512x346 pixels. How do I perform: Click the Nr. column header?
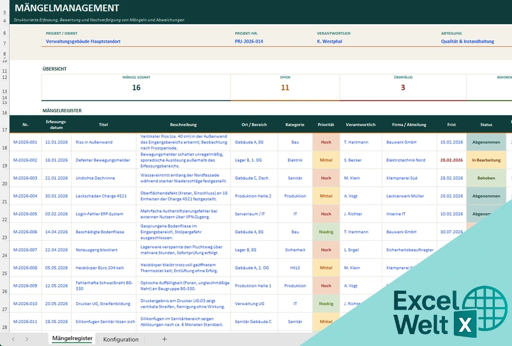coord(26,124)
